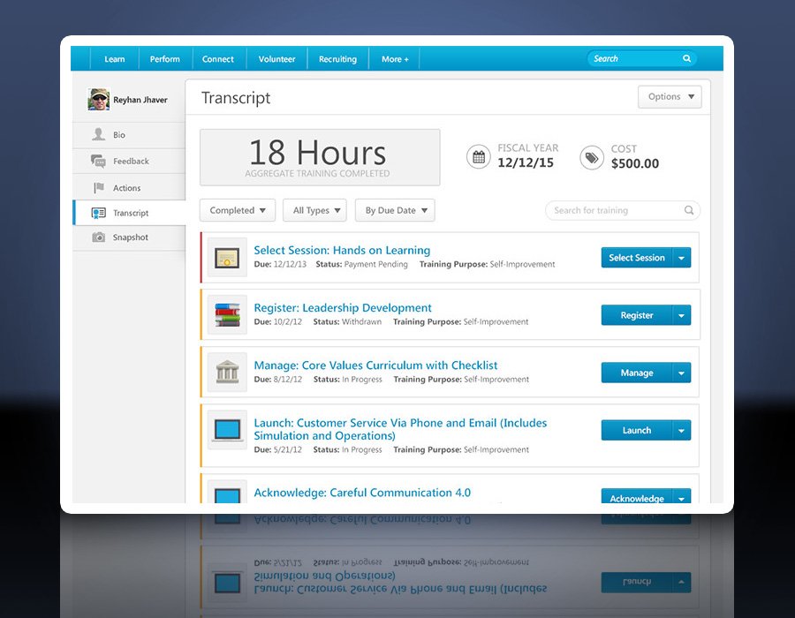The image size is (795, 618).
Task: Click the Manage button
Action: [637, 373]
